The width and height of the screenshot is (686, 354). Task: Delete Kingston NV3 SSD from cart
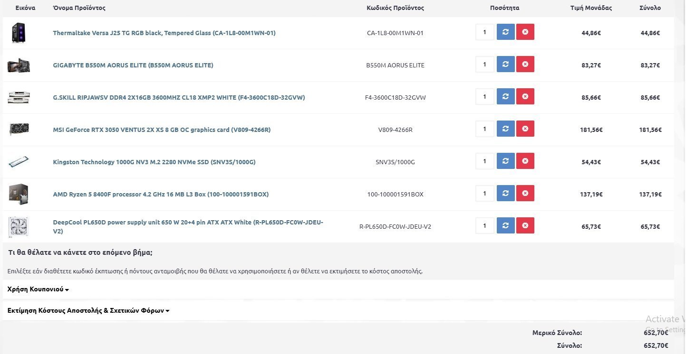point(525,161)
